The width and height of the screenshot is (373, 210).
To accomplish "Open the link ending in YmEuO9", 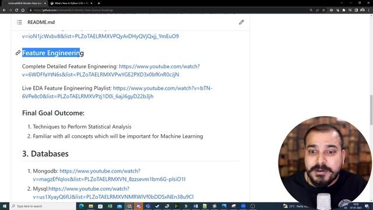I will point(100,36).
